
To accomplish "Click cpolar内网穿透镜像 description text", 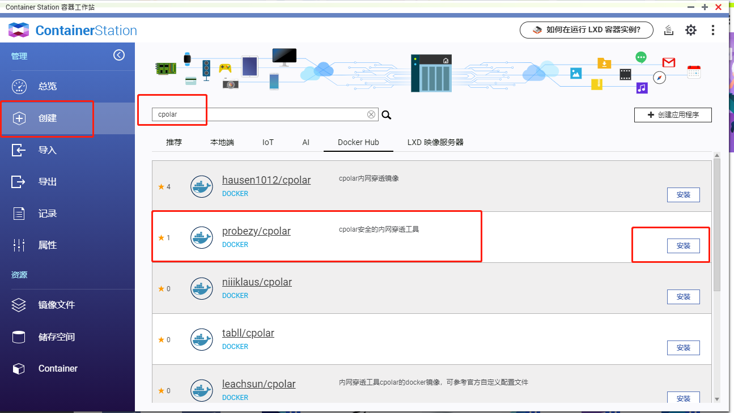I will [x=368, y=178].
